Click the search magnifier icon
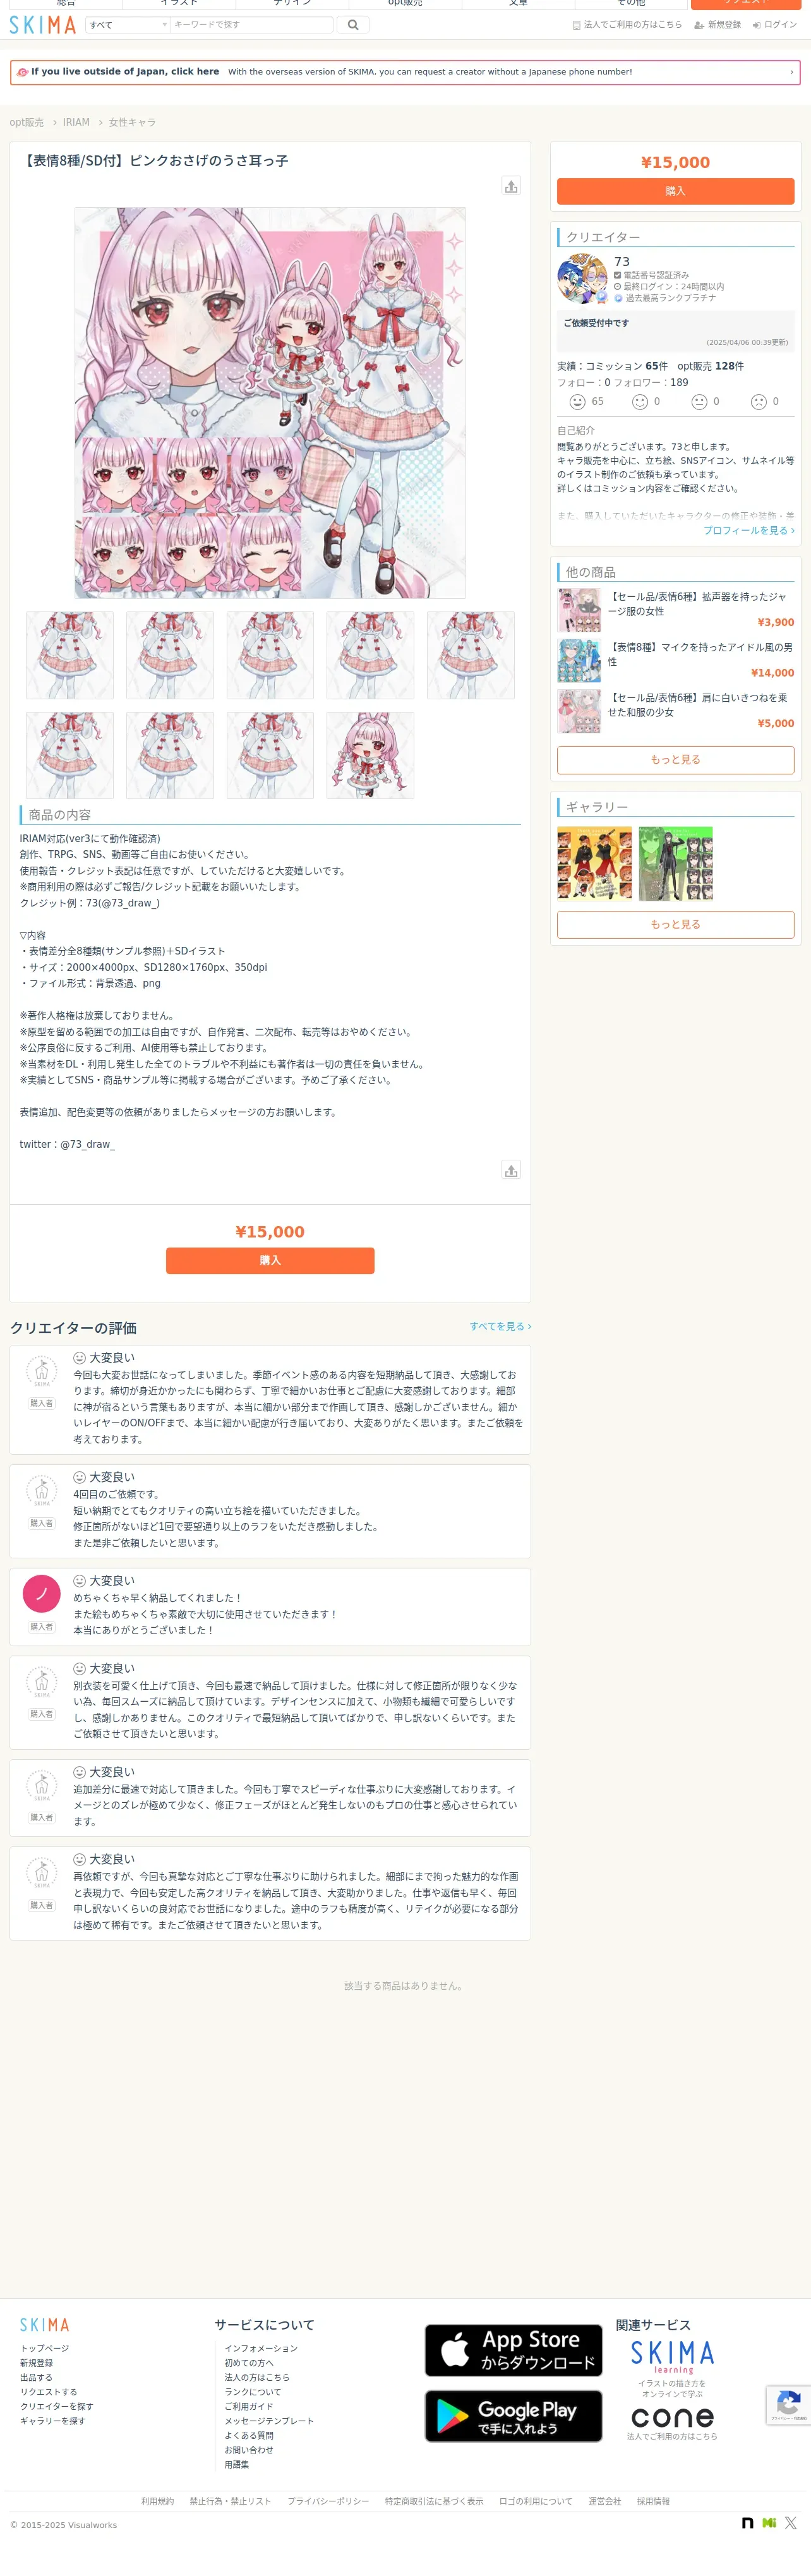This screenshot has width=811, height=2576. point(353,25)
